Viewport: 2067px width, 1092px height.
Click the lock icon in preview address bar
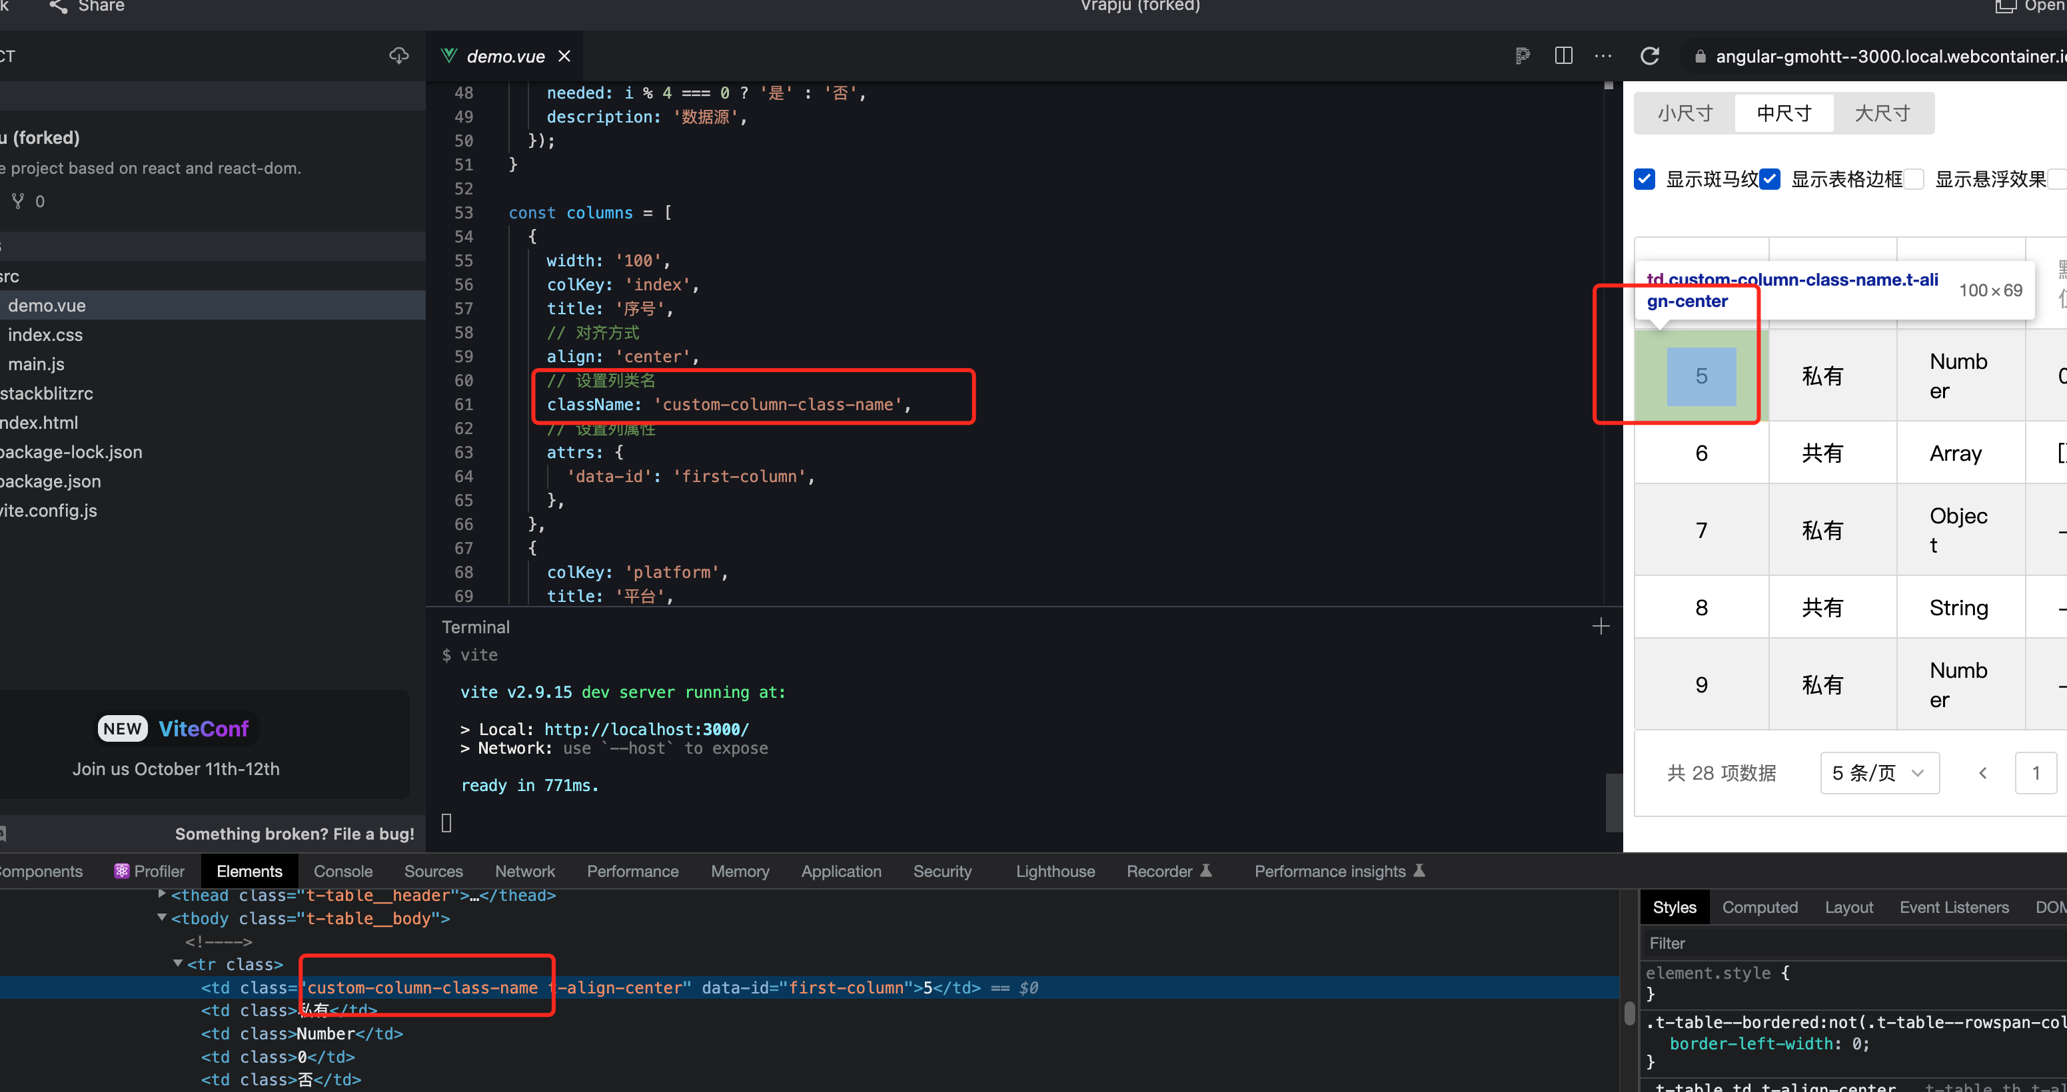[x=1699, y=56]
